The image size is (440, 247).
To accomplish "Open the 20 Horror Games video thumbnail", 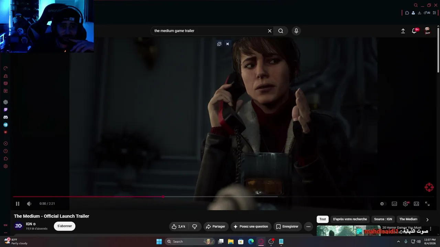I will click(349, 231).
